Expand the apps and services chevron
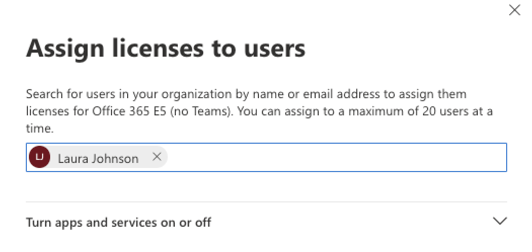Screen dimensions: 532x252 tap(500, 221)
